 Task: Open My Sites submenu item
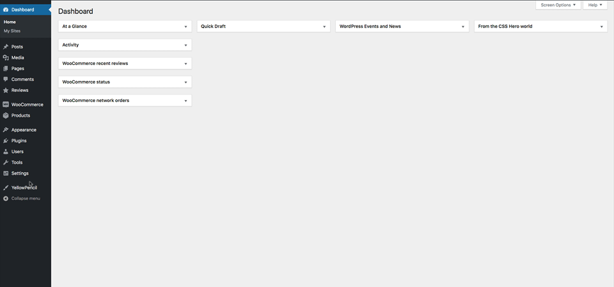[x=12, y=31]
